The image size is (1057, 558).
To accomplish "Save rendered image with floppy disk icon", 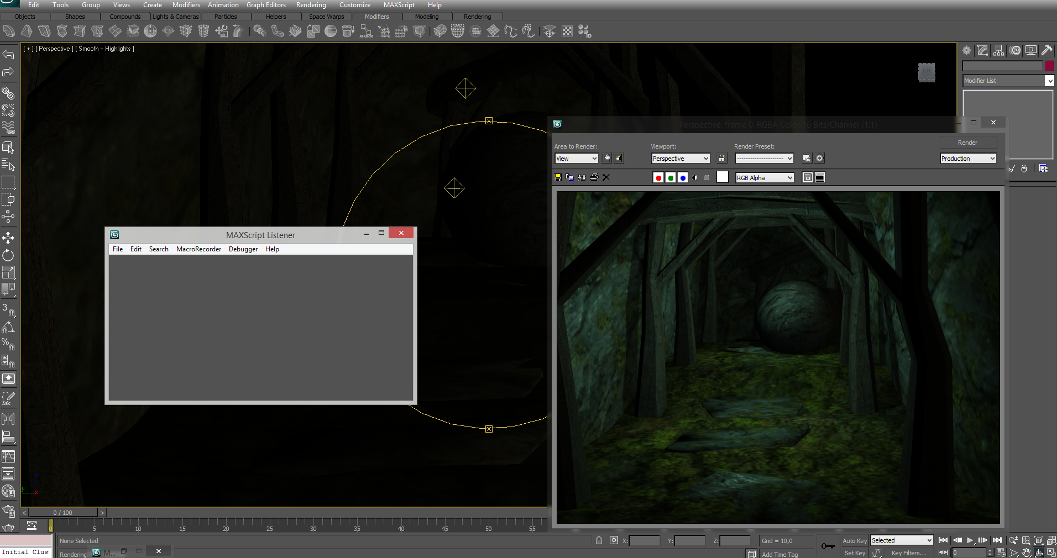I will coord(558,177).
